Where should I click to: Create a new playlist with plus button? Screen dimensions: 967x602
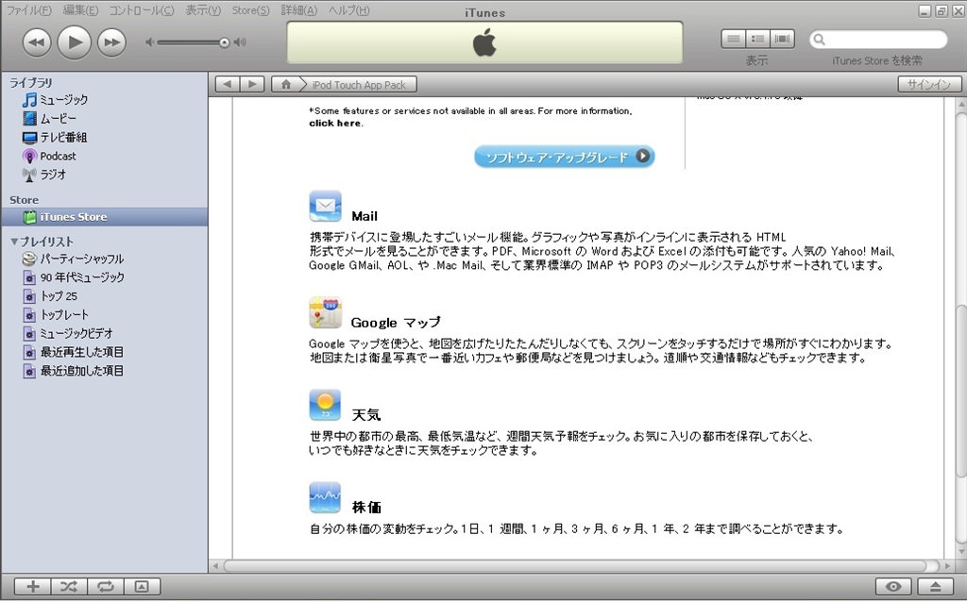[33, 587]
